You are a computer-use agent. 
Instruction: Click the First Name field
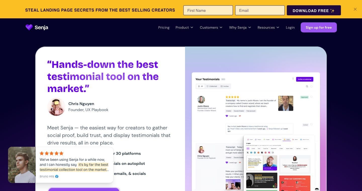tap(208, 10)
